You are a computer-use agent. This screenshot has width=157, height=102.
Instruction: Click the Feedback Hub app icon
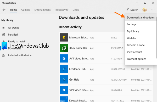coord(64,69)
